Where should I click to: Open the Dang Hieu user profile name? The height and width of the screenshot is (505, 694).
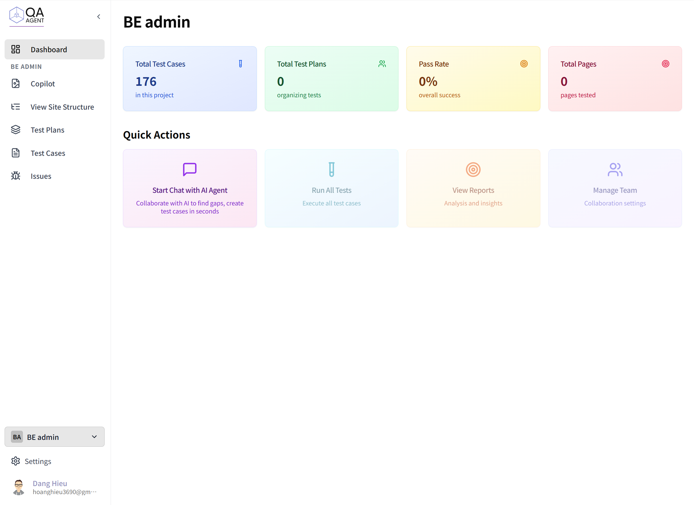[x=50, y=483]
